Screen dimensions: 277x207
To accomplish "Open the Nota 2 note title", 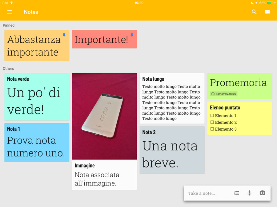I will (149, 132).
